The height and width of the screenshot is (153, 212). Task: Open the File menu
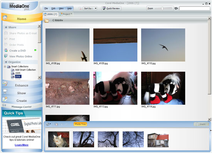(46, 8)
